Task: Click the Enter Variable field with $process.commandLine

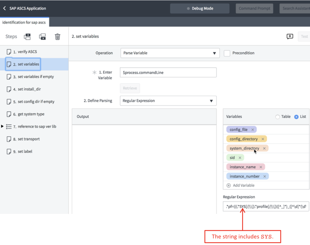Action: coord(168,73)
